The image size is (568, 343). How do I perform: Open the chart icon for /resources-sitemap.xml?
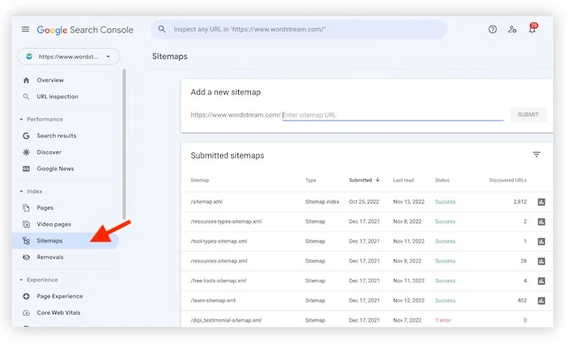[541, 261]
